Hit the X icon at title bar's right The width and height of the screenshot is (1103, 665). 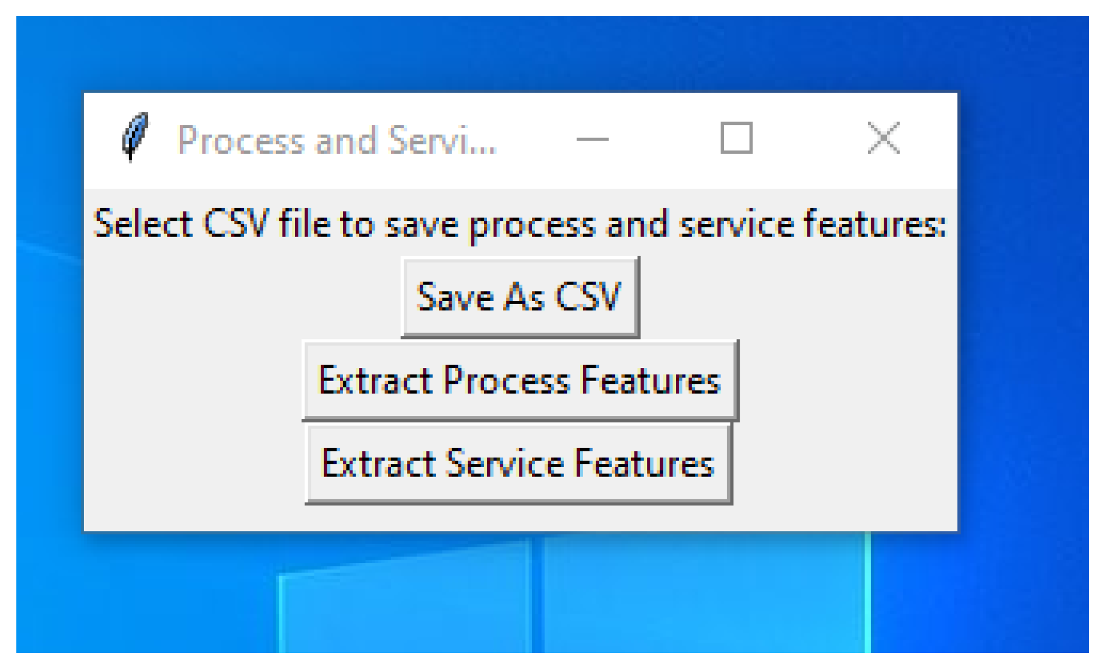click(x=883, y=138)
